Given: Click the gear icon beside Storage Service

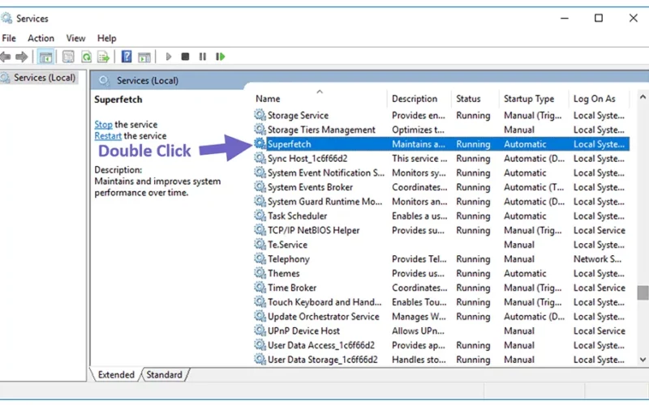Looking at the screenshot, I should pyautogui.click(x=260, y=115).
